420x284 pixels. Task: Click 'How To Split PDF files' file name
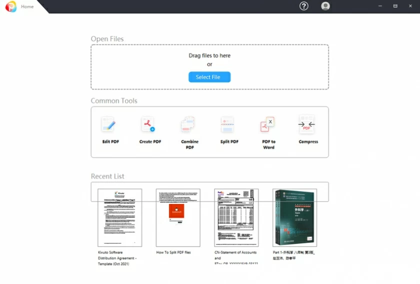[173, 252]
